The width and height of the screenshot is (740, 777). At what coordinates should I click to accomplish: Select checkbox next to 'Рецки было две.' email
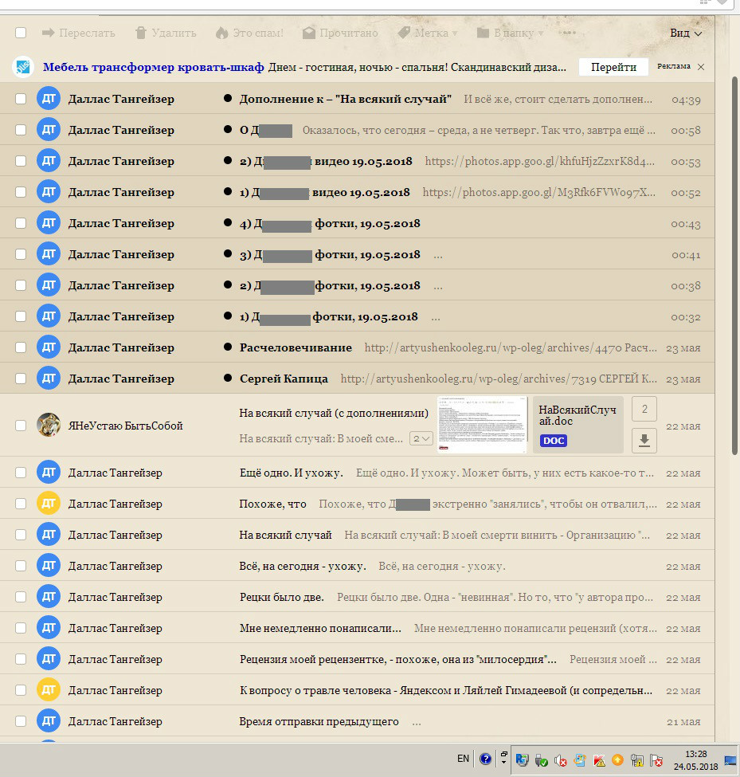pos(21,597)
